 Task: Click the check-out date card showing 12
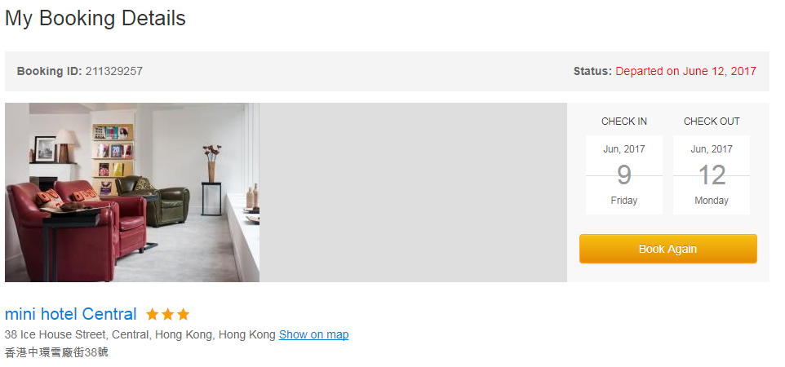pos(712,175)
